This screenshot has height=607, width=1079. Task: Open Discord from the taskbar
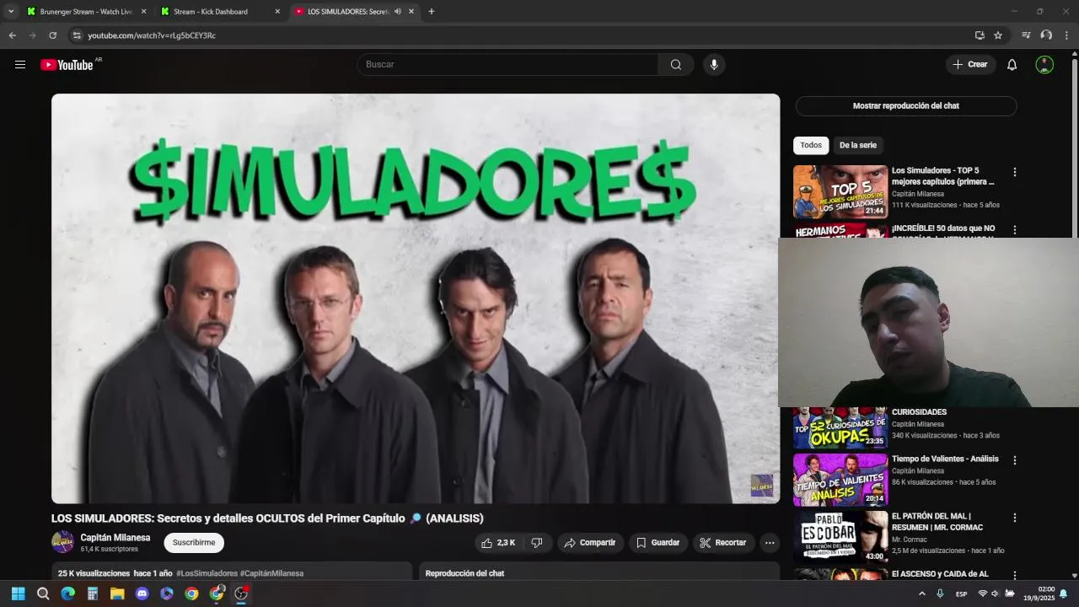tap(142, 594)
